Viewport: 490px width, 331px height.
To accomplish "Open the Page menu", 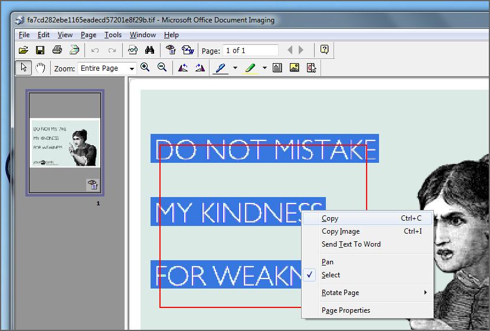I will (89, 35).
